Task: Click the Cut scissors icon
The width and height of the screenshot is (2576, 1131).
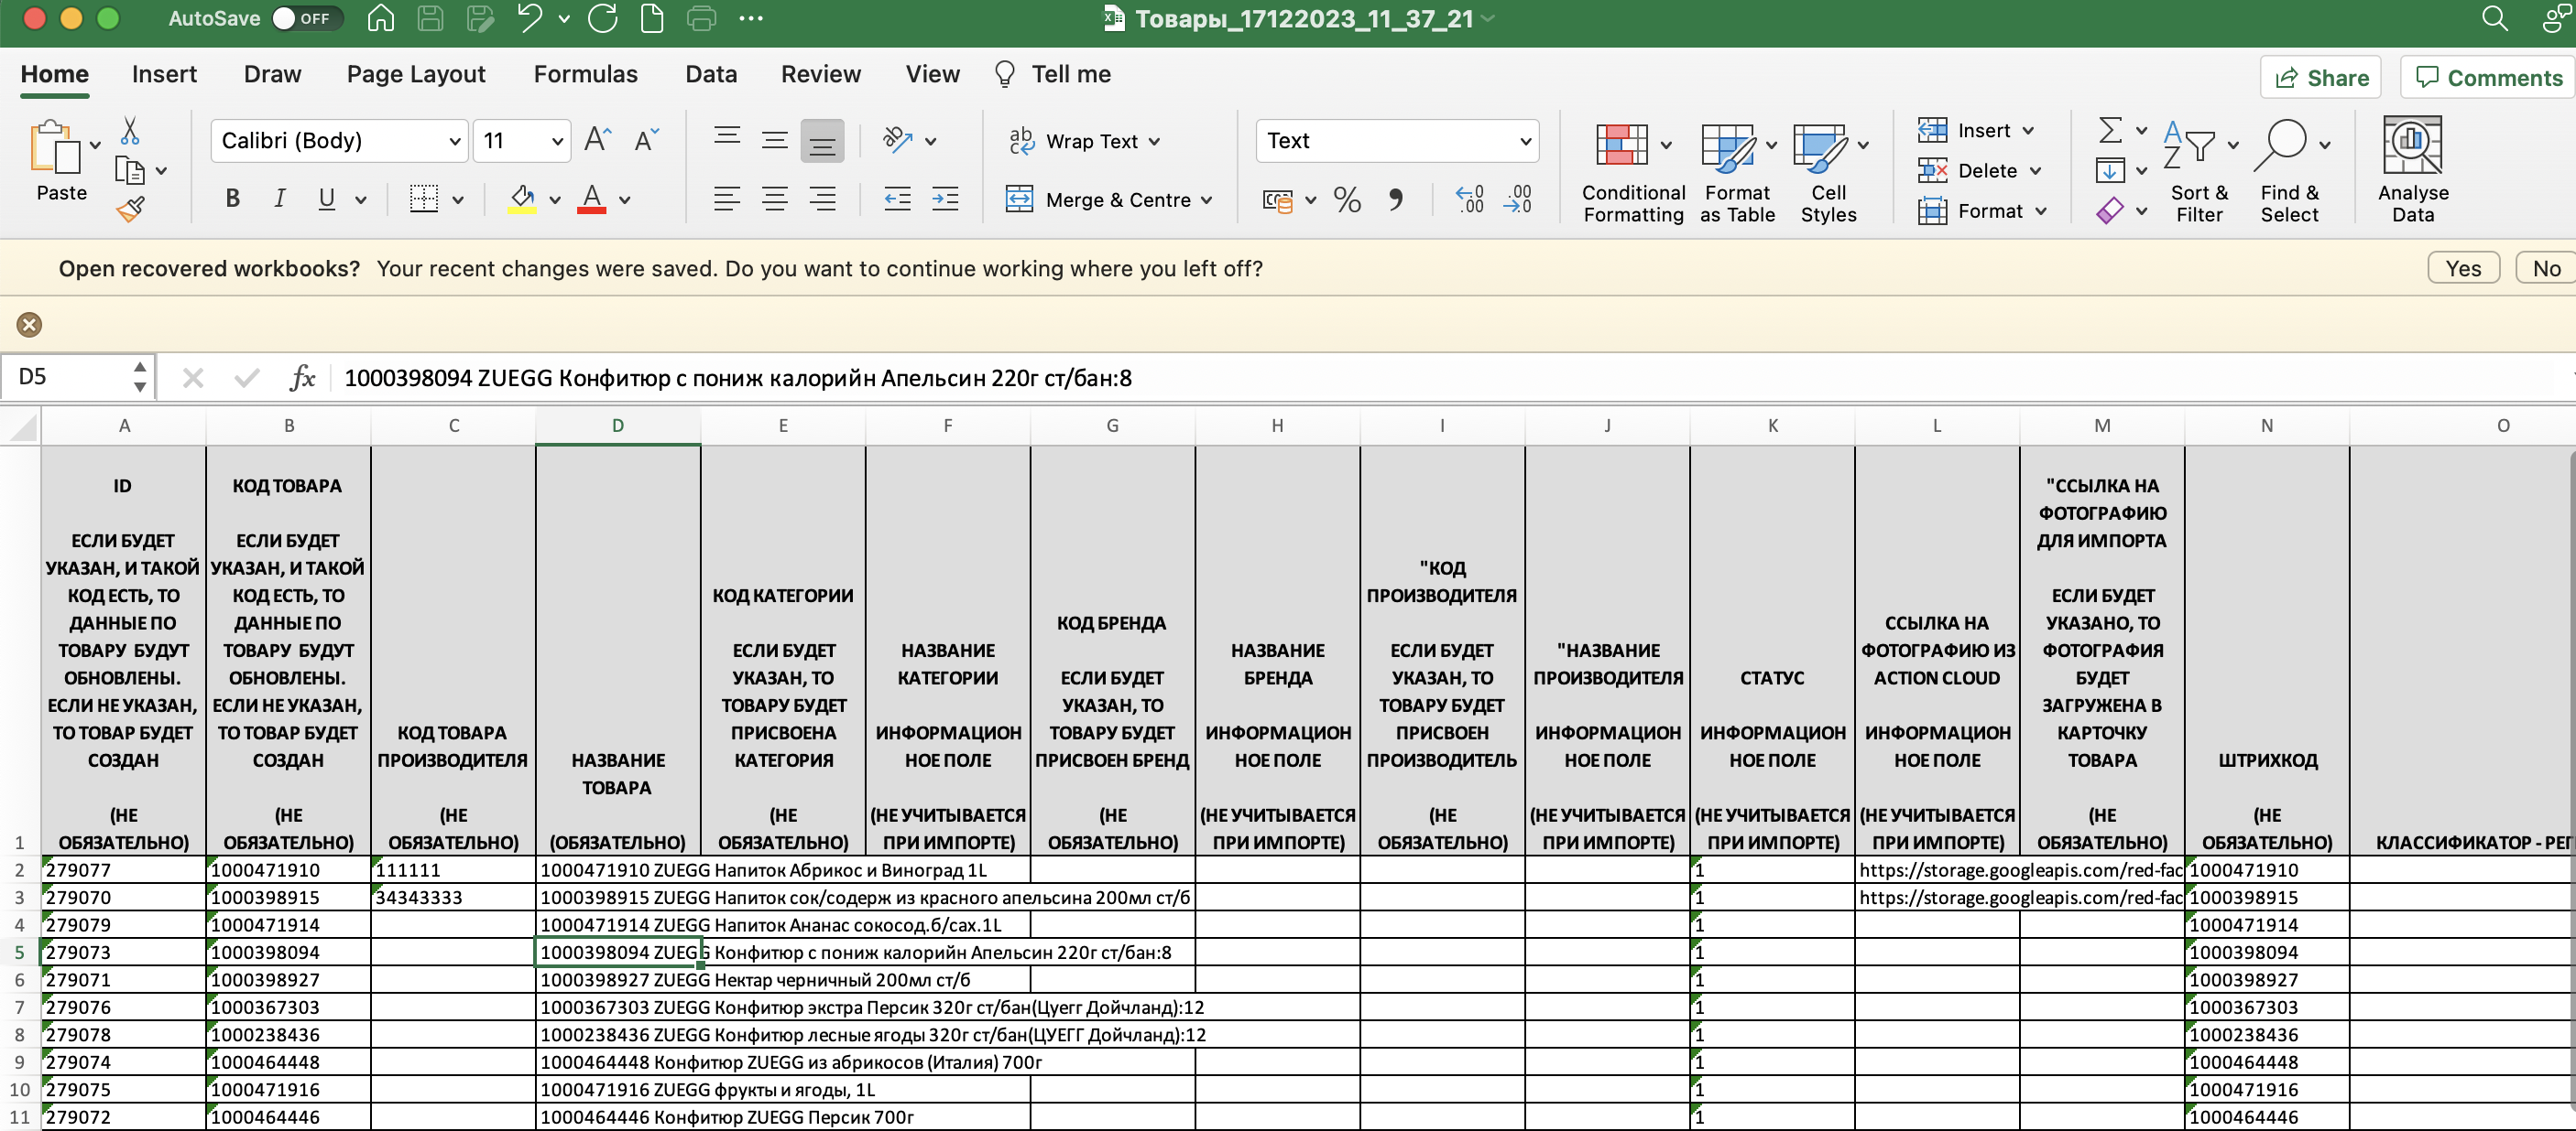Action: tap(130, 131)
